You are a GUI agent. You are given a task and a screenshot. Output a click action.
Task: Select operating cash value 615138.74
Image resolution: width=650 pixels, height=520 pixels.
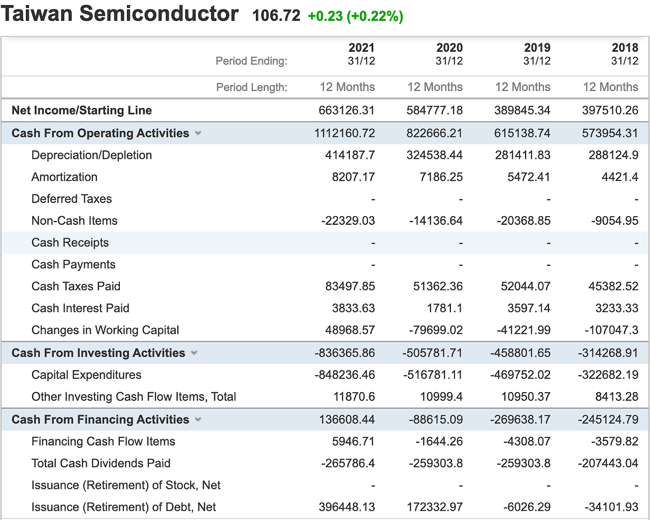coord(523,133)
